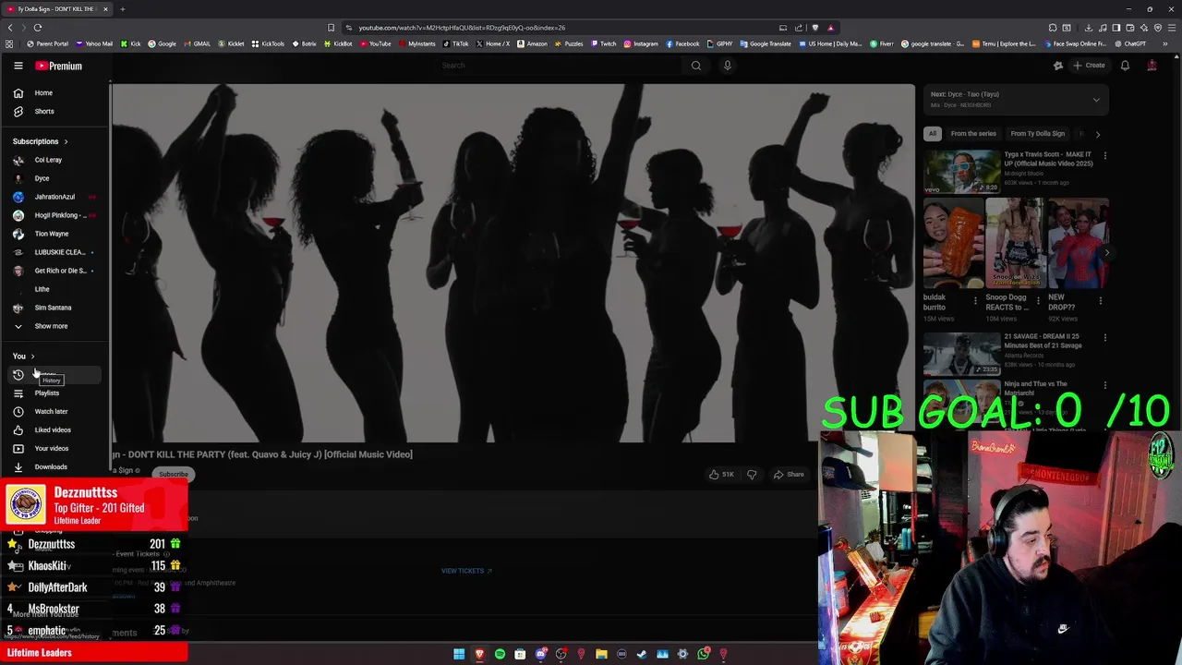Open Microsoft Store from taskbar
This screenshot has height=665, width=1182.
(520, 654)
